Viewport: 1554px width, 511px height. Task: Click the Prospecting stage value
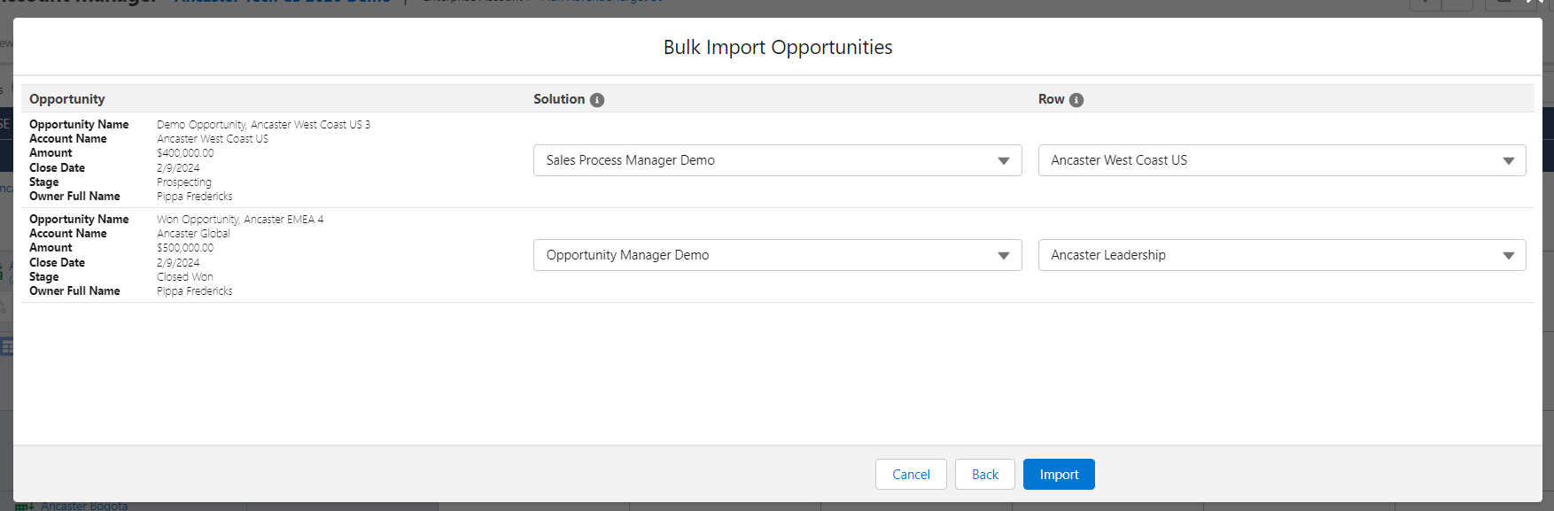[184, 182]
